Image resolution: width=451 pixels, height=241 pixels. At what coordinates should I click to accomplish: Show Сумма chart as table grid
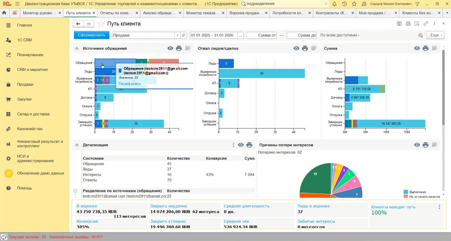point(434,49)
